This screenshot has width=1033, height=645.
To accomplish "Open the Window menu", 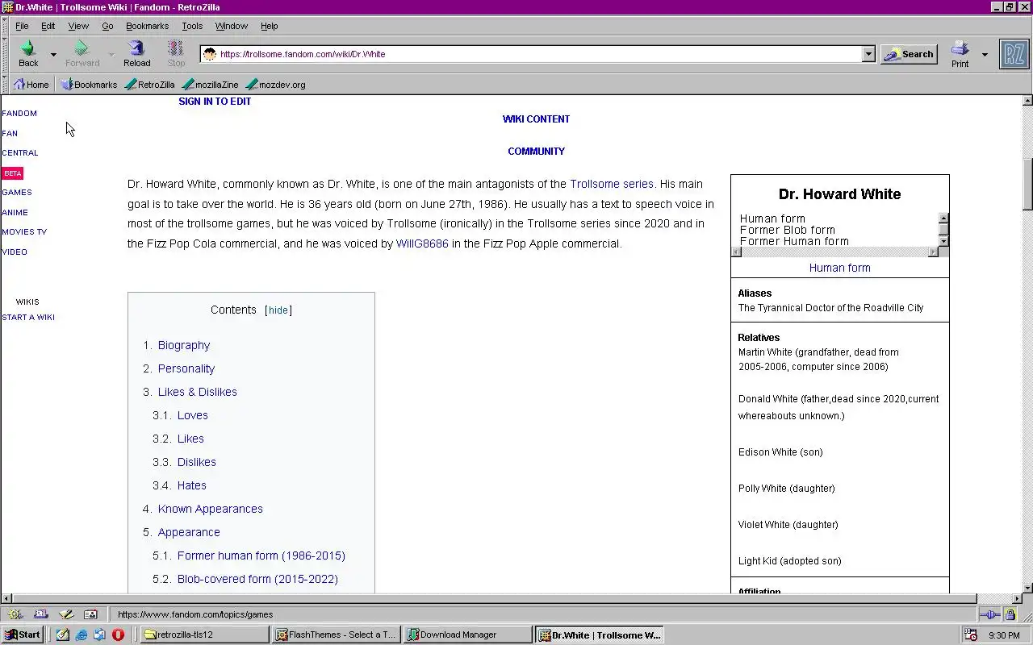I will click(x=231, y=26).
